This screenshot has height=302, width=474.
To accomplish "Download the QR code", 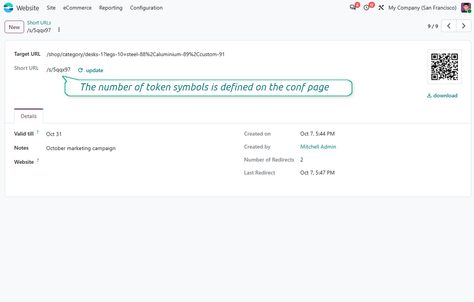I will pos(442,96).
